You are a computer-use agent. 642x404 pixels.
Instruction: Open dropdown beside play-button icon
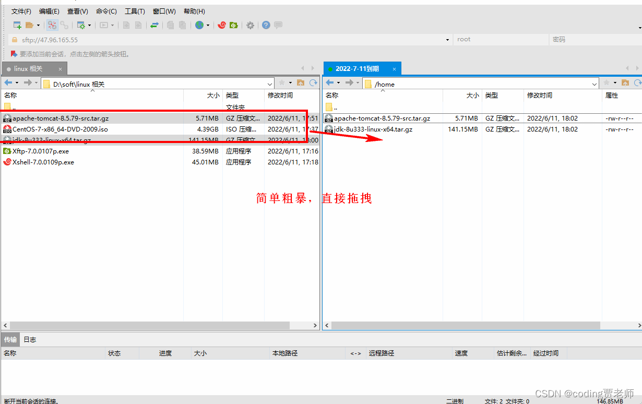[112, 25]
